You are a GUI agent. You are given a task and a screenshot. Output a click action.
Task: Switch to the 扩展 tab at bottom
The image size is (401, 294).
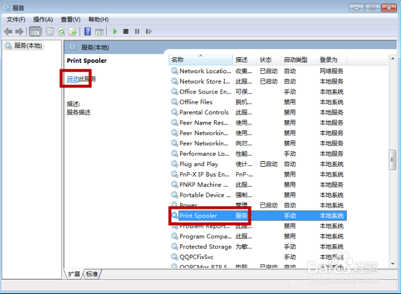tap(74, 274)
